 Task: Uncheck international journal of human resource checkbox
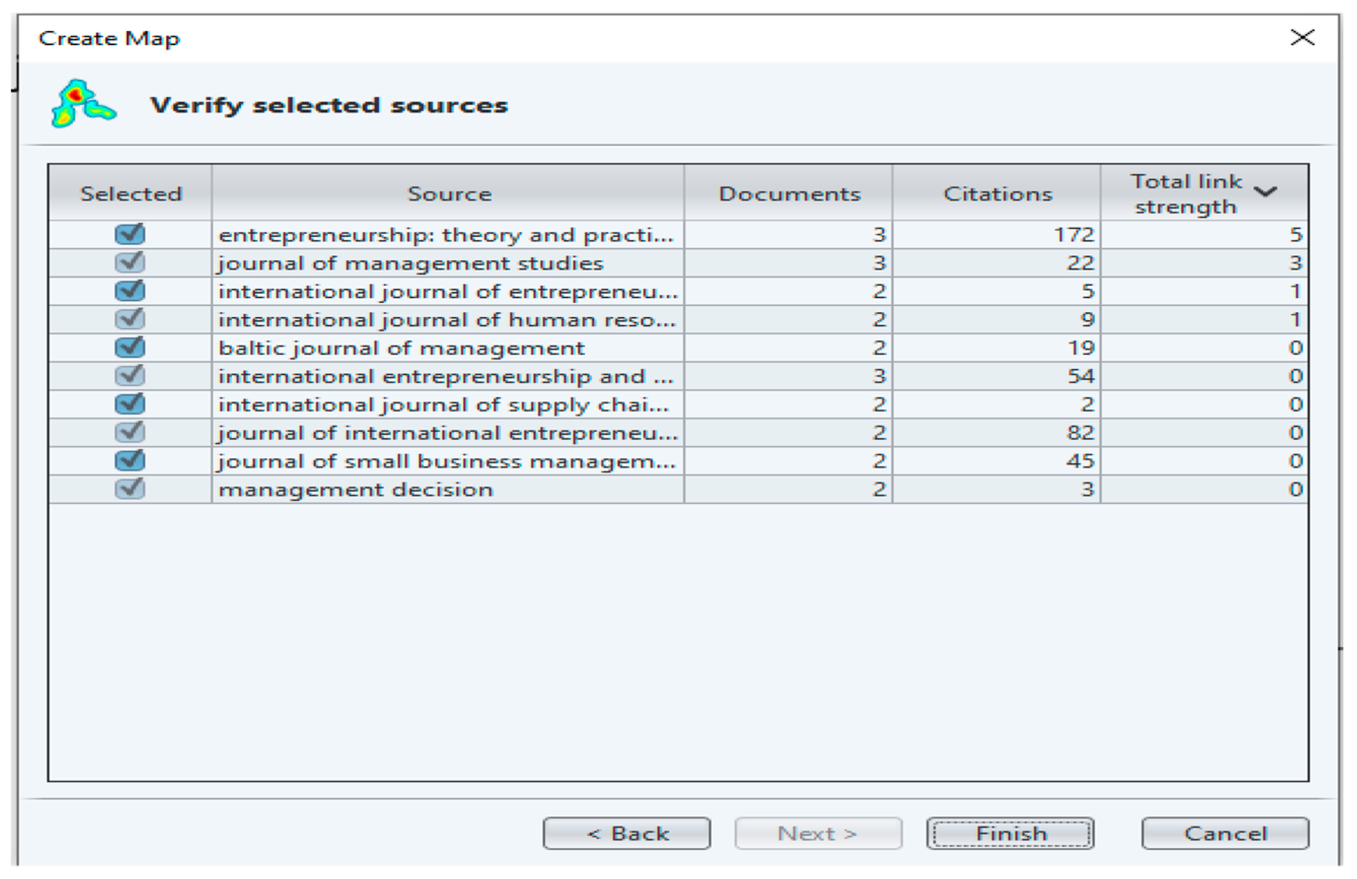tap(130, 319)
